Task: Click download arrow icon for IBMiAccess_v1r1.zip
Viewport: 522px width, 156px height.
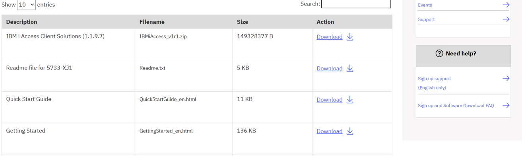Action: [350, 37]
